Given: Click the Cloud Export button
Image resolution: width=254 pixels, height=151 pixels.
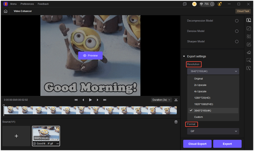Looking at the screenshot, I should tap(197, 144).
